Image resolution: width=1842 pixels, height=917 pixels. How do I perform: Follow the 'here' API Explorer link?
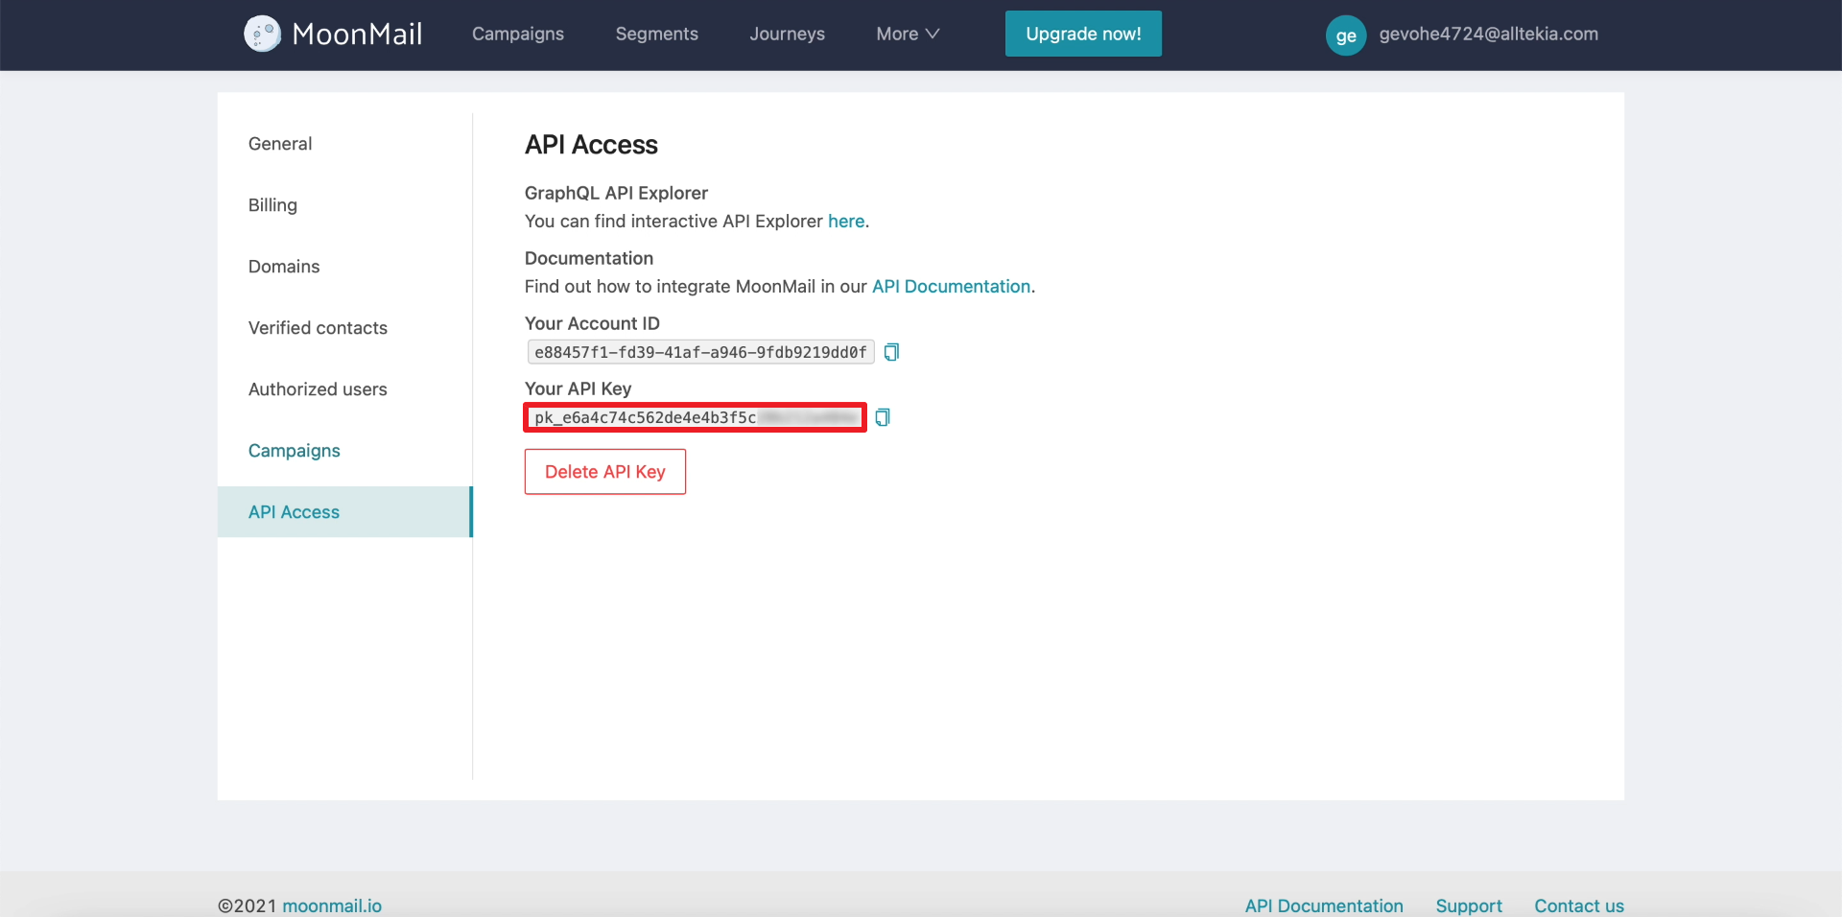point(846,222)
